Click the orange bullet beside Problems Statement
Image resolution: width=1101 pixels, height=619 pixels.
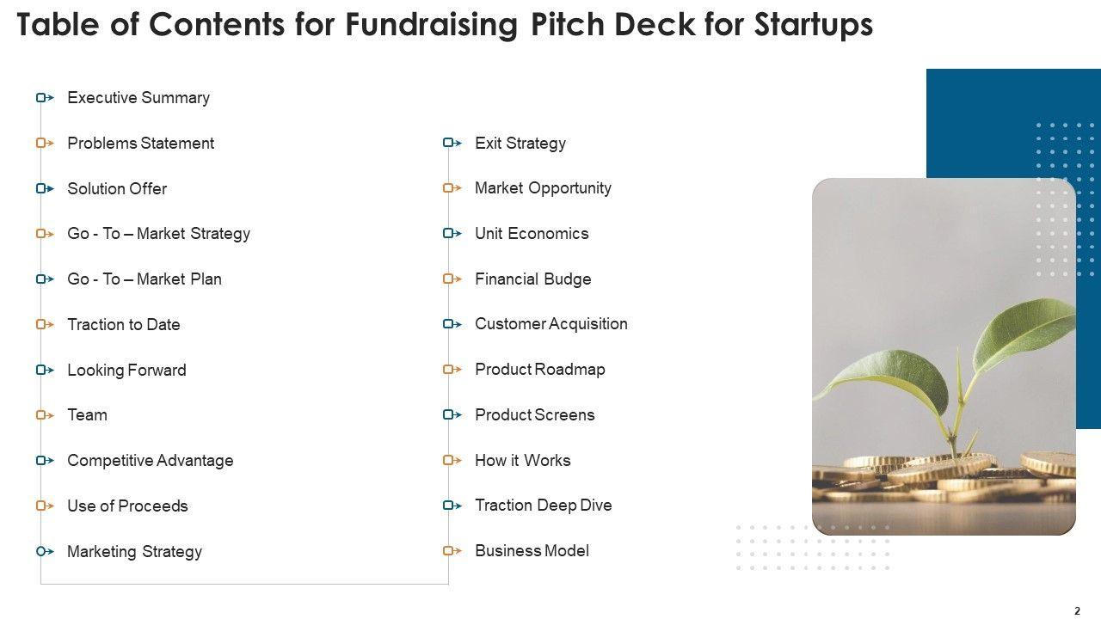(x=45, y=144)
